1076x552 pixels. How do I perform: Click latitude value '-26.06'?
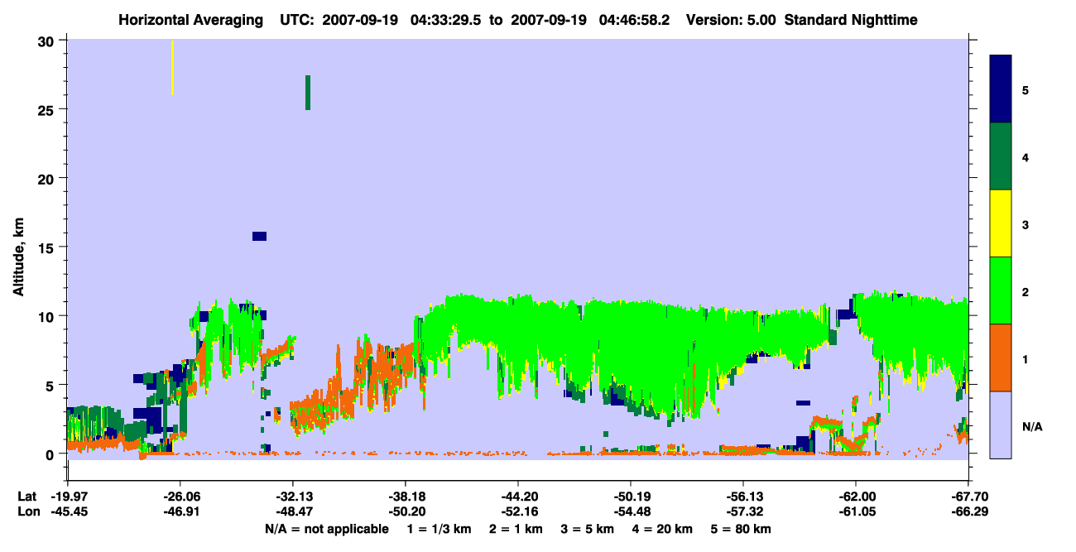(x=180, y=497)
